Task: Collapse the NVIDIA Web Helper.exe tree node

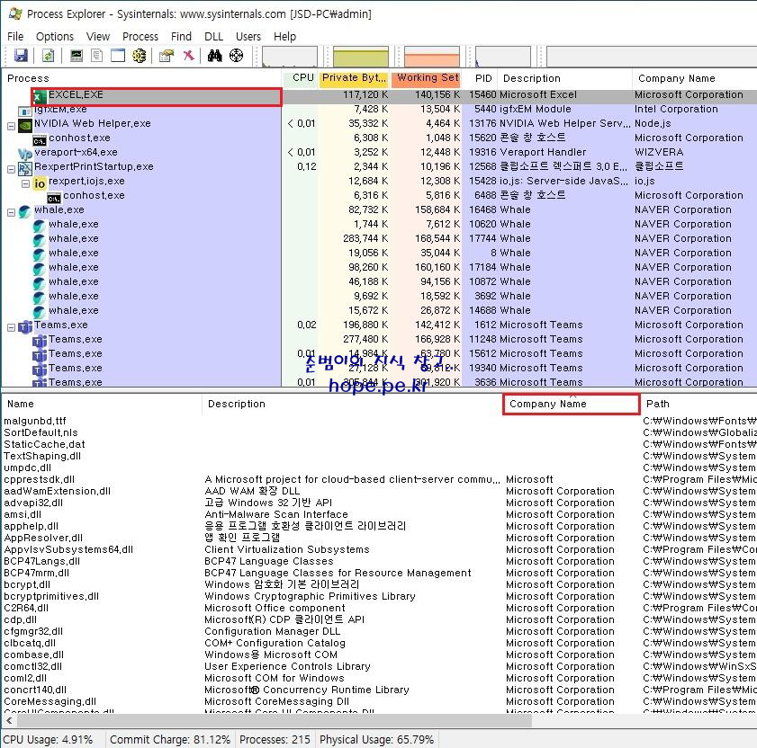Action: click(x=11, y=126)
